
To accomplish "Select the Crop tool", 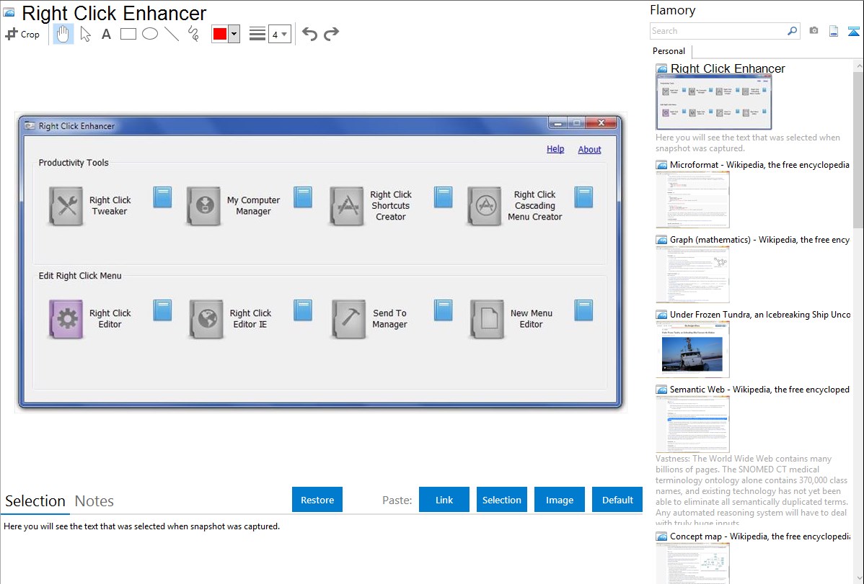I will (22, 34).
